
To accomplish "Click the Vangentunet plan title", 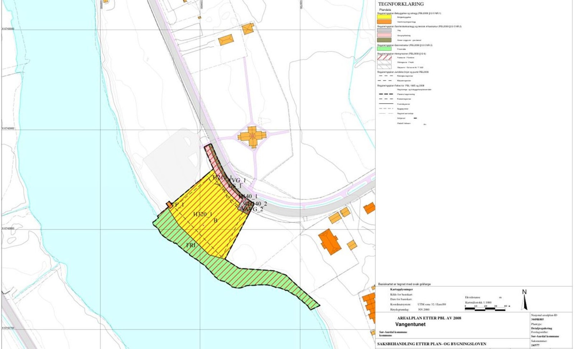I will (x=411, y=324).
